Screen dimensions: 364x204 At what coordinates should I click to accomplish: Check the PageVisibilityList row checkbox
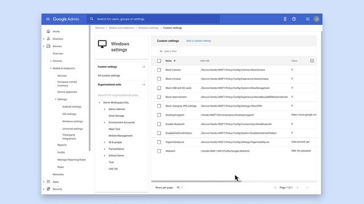tap(159, 142)
